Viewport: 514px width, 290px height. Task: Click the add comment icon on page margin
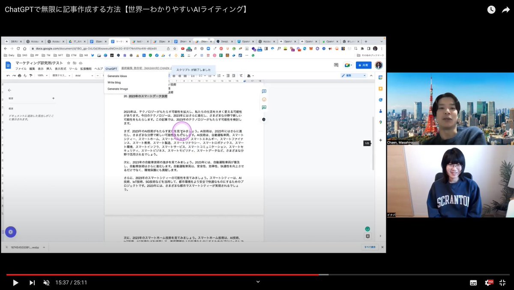pyautogui.click(x=264, y=91)
